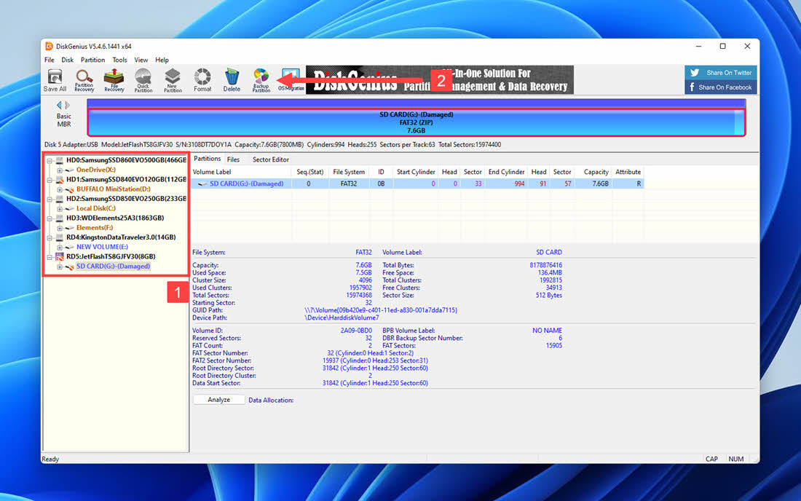The width and height of the screenshot is (801, 501).
Task: Select RD4:KingstonDataTraveler3.0 disk
Action: pos(121,237)
